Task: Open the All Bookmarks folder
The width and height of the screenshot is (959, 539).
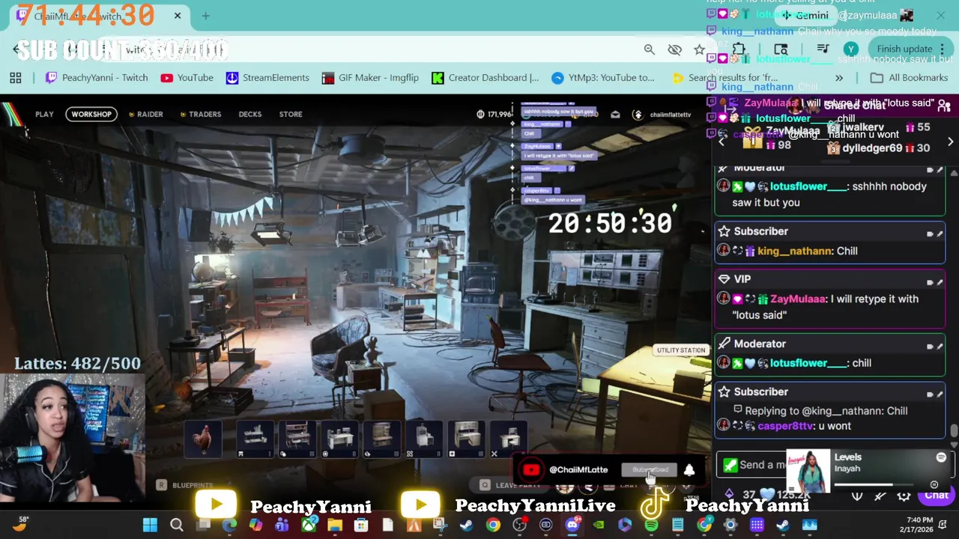Action: (x=910, y=78)
